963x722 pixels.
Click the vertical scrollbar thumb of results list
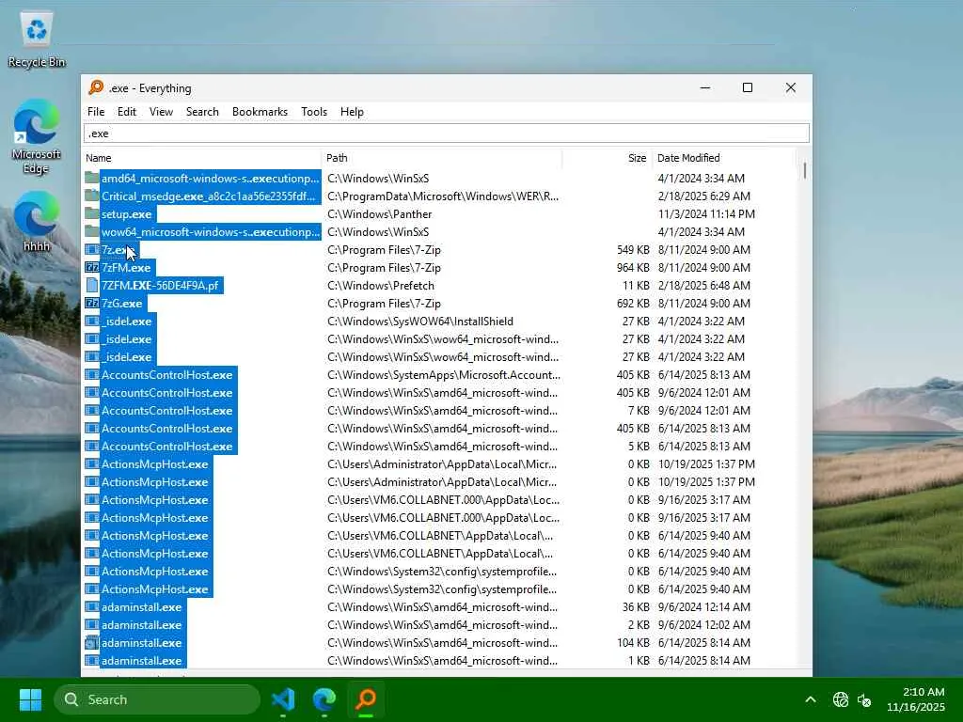(x=805, y=171)
